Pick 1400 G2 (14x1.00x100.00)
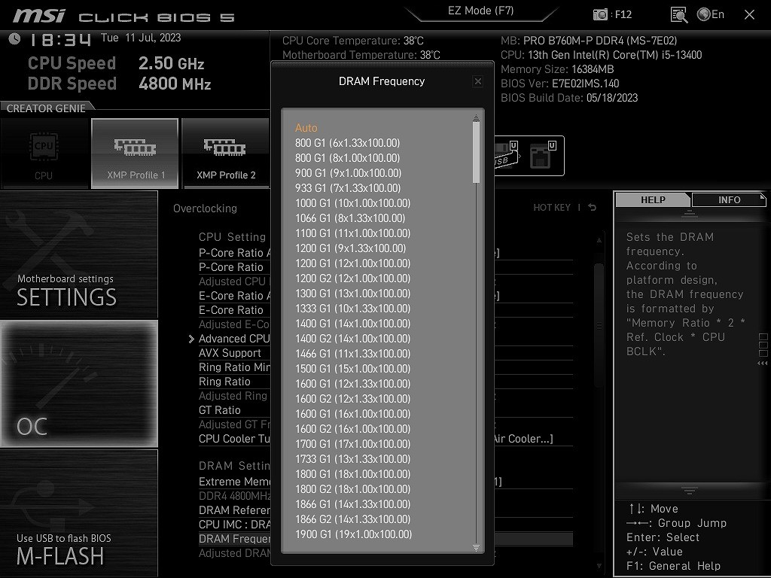Viewport: 771px width, 578px height. [352, 339]
